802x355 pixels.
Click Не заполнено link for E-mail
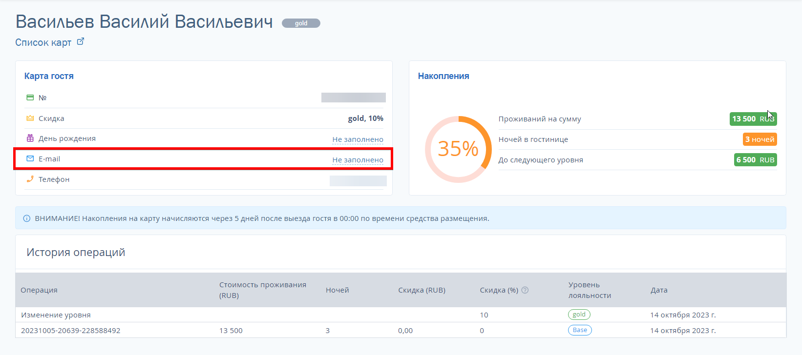pyautogui.click(x=358, y=160)
